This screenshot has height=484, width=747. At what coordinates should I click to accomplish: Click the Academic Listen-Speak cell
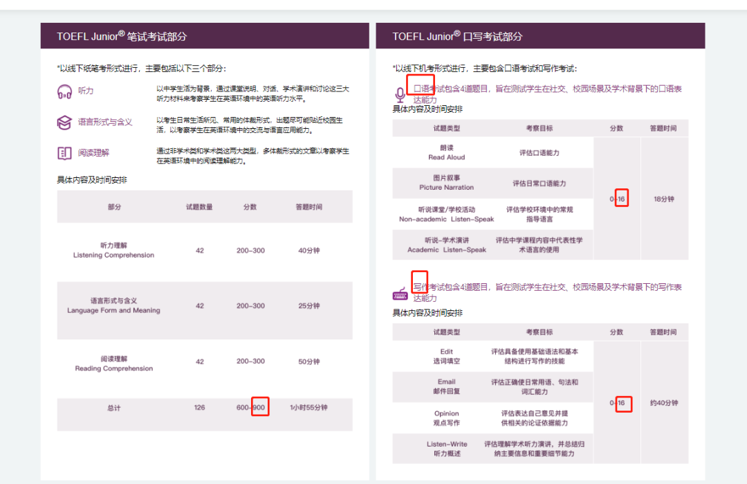447,244
